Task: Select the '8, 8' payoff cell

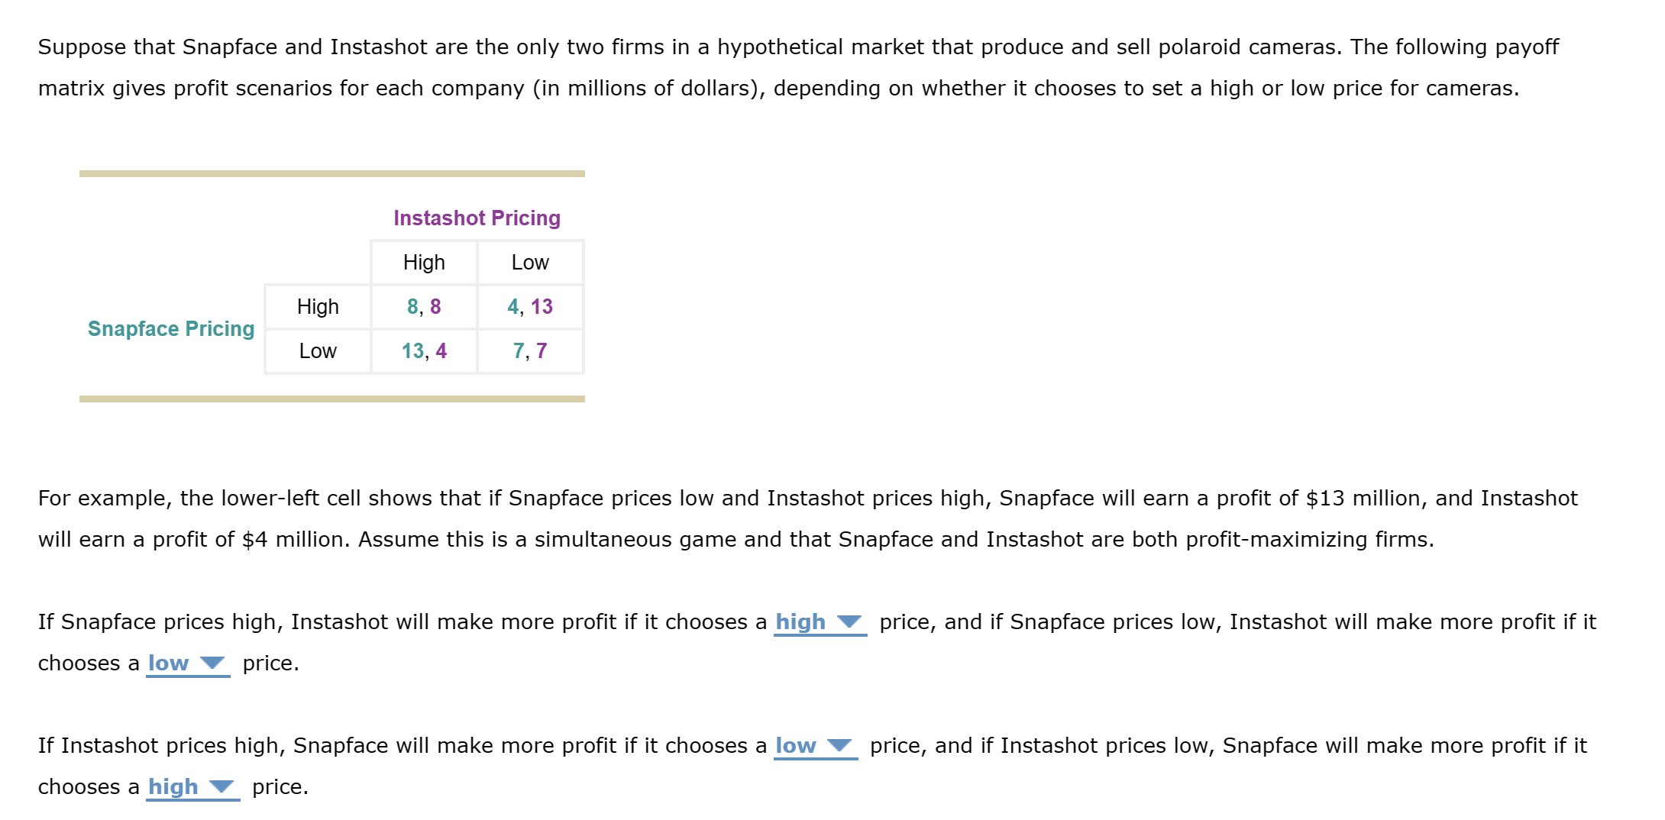Action: [425, 306]
